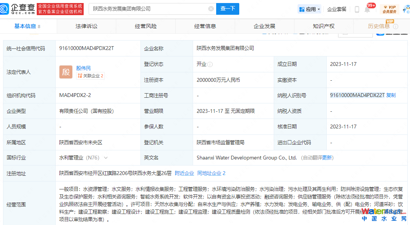Screen dimensions: 410x225
Task: Select the 企业发展 tab
Action: point(264,26)
